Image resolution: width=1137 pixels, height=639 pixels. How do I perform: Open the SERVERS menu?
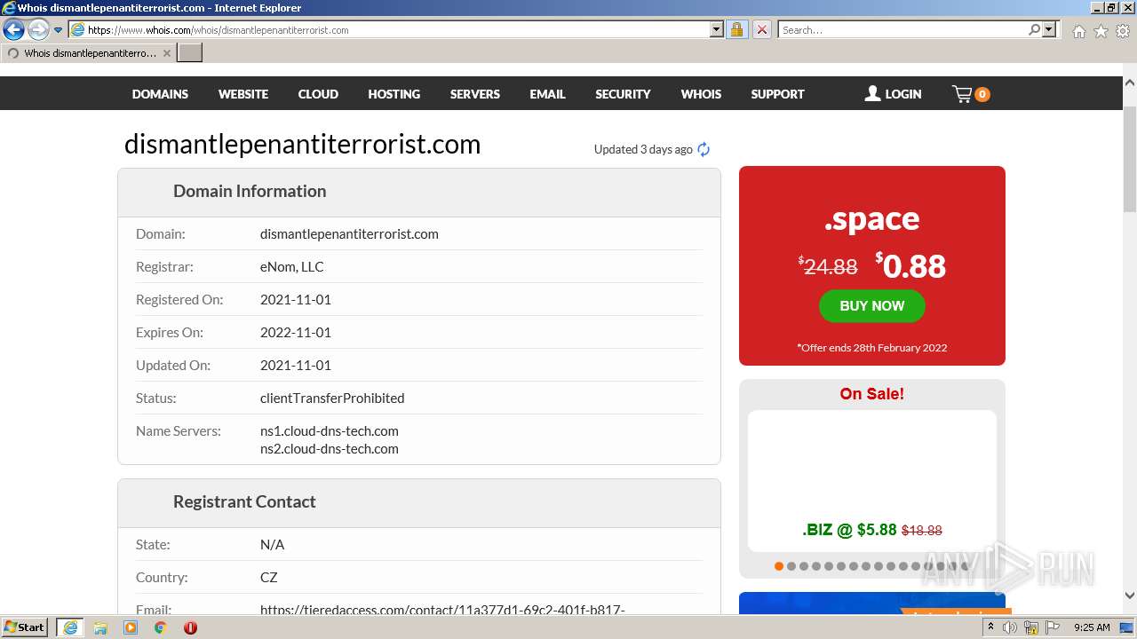(475, 94)
